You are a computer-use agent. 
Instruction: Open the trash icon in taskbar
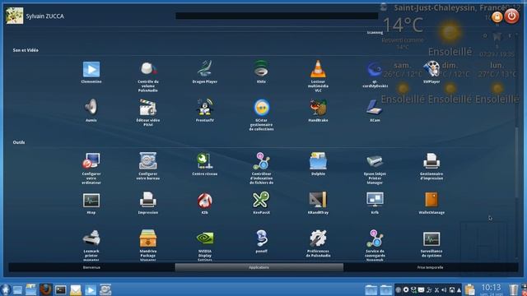514,289
